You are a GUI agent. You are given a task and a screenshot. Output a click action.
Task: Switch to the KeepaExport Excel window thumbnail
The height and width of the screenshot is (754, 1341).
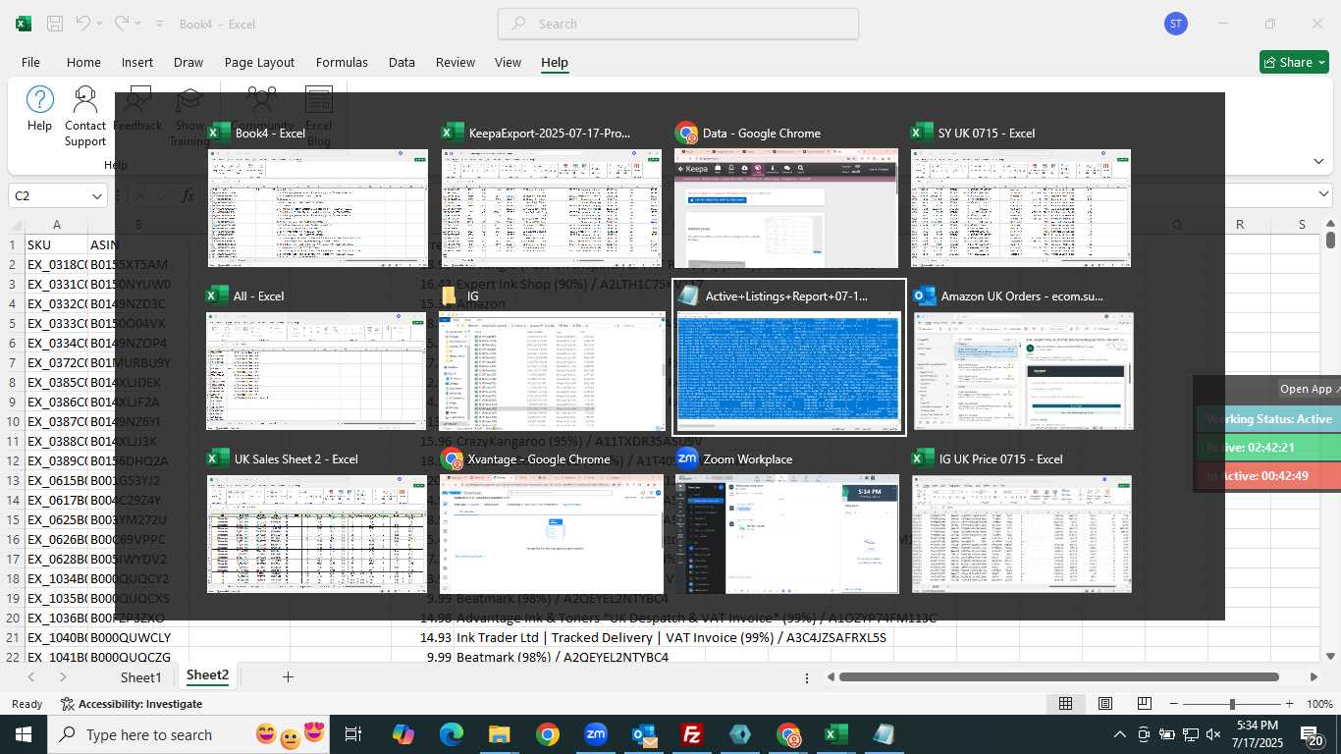click(x=553, y=208)
